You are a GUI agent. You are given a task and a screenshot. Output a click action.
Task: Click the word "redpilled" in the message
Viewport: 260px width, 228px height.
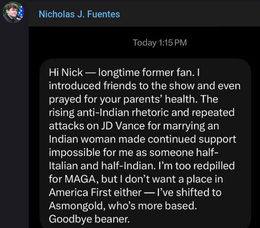point(214,166)
